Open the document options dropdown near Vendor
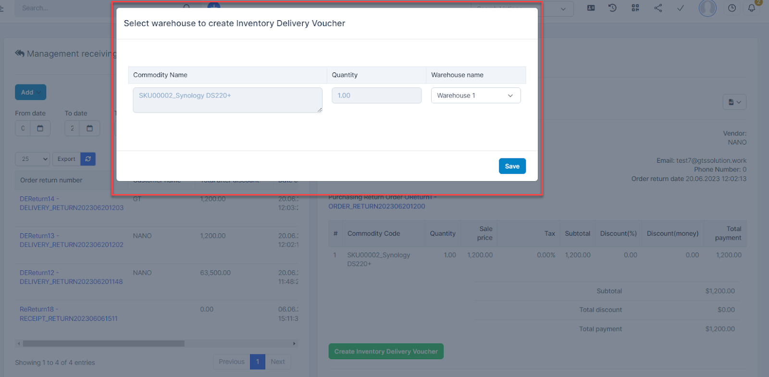Screen dimensions: 769x377 [x=734, y=102]
